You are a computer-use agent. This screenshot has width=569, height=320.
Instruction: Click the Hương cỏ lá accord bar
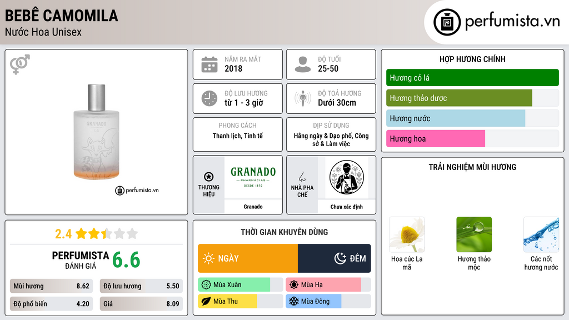click(x=472, y=78)
